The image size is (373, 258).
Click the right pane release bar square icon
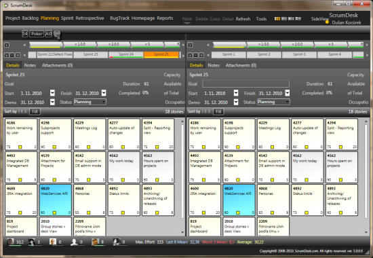190,45
